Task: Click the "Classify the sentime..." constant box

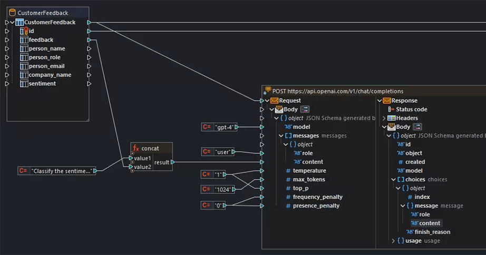Action: click(63, 171)
